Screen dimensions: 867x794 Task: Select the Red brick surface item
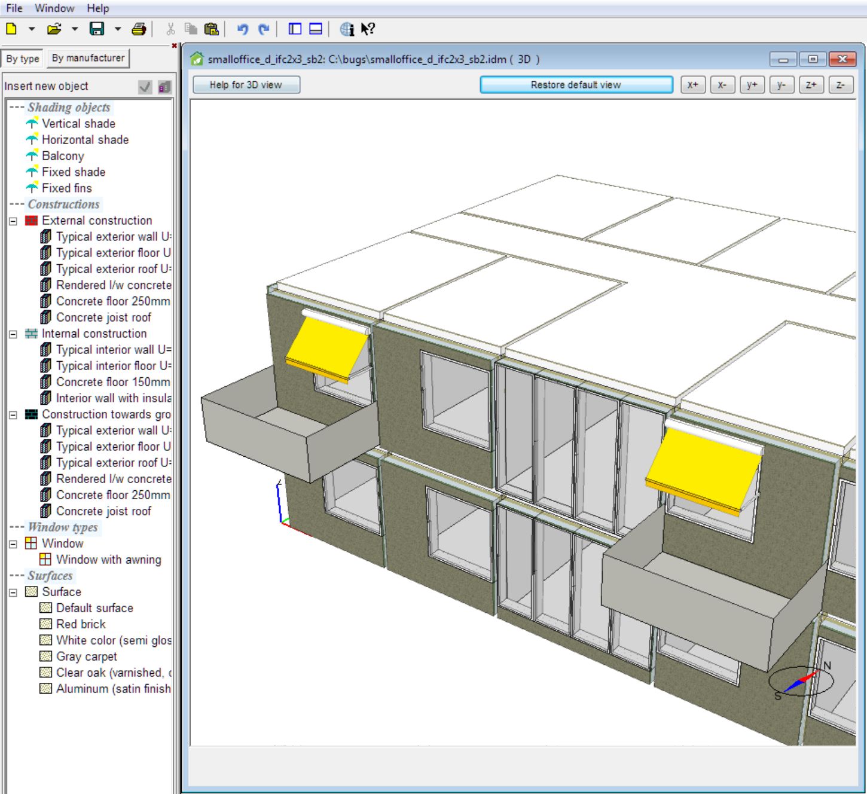(81, 624)
